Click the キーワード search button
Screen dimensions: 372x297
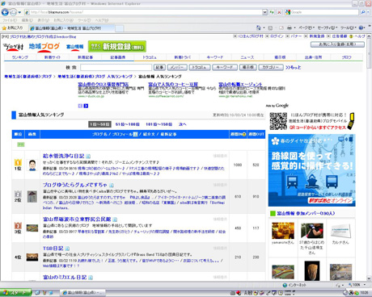225,67
